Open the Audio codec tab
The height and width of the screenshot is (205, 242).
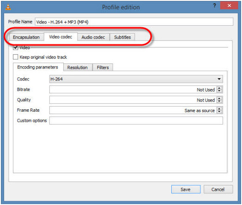(93, 37)
